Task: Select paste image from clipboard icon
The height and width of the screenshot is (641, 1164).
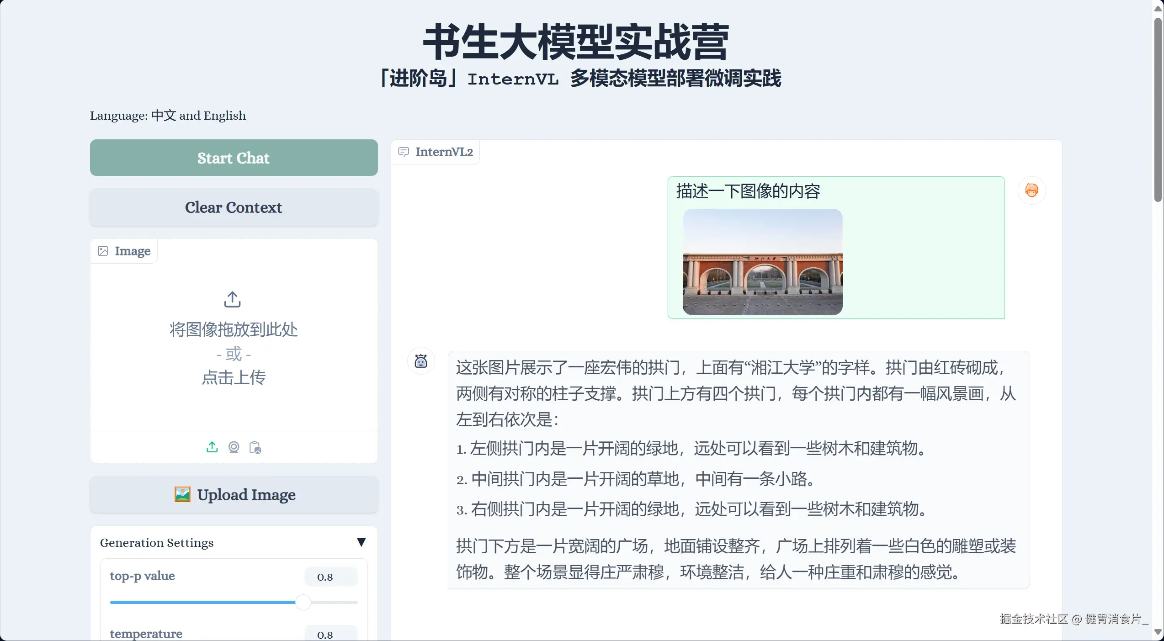Action: point(255,447)
